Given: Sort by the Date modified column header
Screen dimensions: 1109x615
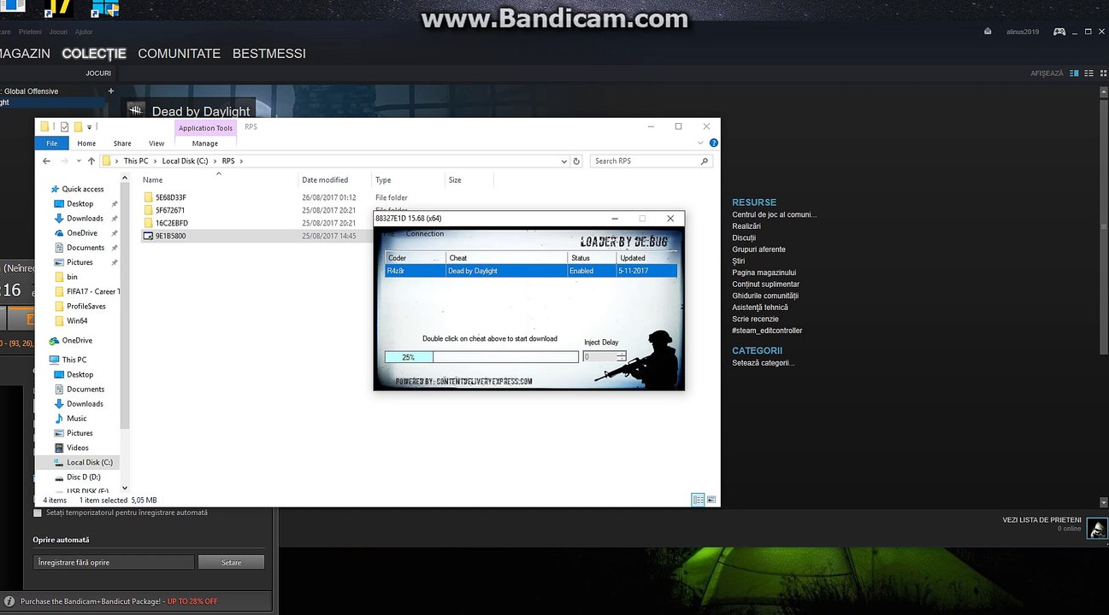Looking at the screenshot, I should (324, 180).
